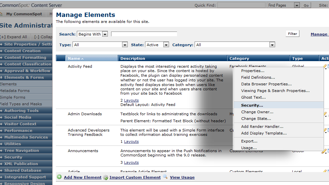Image resolution: width=329 pixels, height=185 pixels.
Task: Expand the Site Properties / Settings section
Action: pos(26,44)
